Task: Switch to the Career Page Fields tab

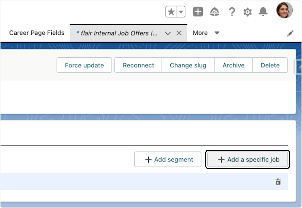Action: 36,33
